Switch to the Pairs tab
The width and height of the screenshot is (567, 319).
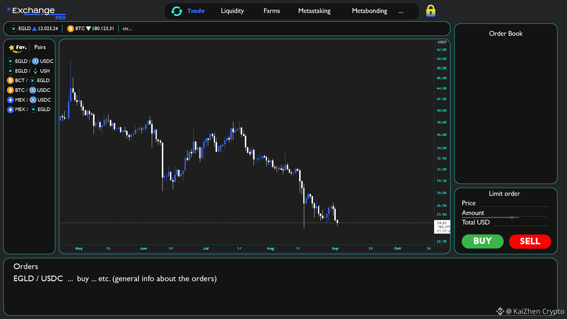point(40,47)
